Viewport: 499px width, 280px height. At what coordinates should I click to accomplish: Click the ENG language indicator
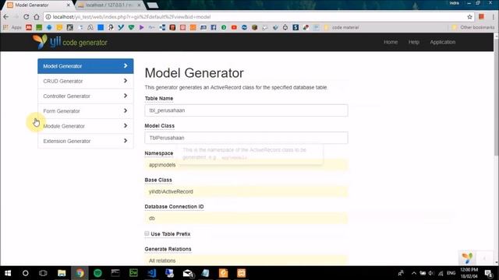pos(451,273)
